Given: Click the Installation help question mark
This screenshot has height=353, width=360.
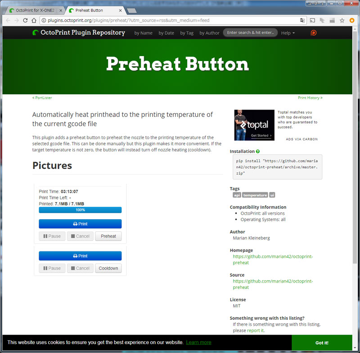Looking at the screenshot, I should click(257, 151).
